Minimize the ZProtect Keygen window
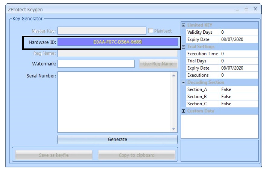 click(x=238, y=9)
